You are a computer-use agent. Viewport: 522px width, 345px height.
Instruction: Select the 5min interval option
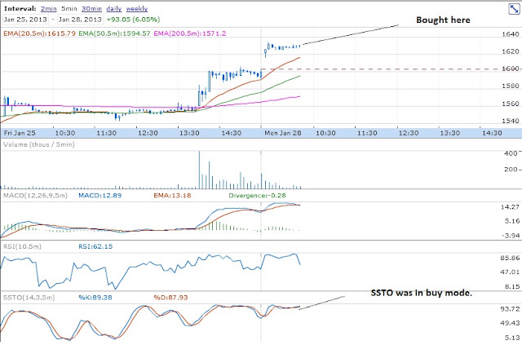pyautogui.click(x=69, y=9)
